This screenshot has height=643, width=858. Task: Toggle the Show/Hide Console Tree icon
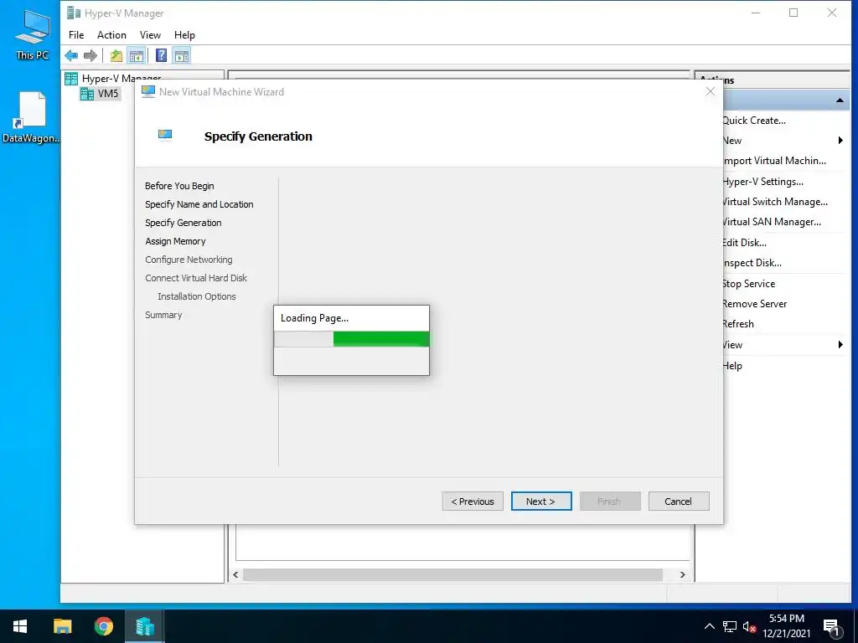tap(136, 55)
